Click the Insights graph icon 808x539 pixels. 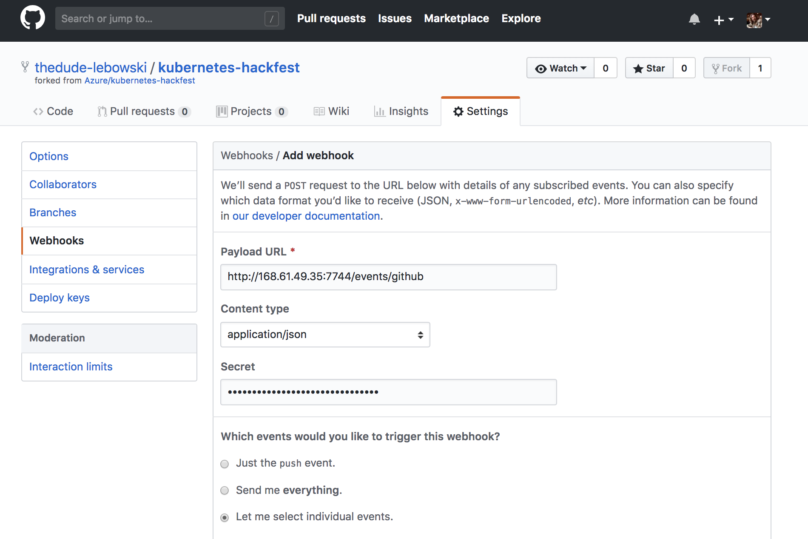coord(379,112)
